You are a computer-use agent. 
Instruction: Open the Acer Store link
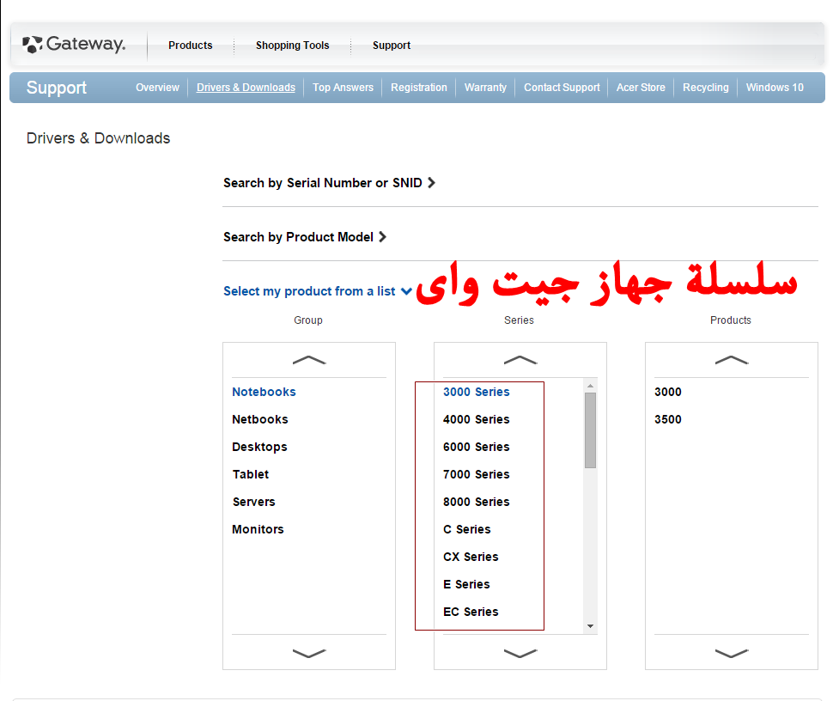641,87
